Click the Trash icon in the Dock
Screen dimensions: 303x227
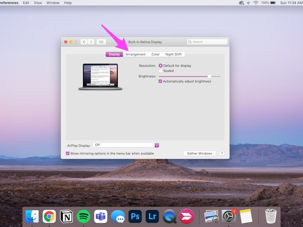(272, 216)
